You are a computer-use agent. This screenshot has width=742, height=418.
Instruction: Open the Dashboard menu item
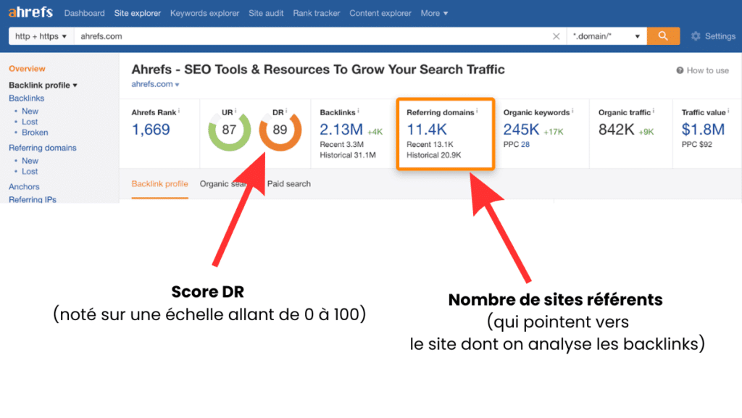click(x=84, y=13)
